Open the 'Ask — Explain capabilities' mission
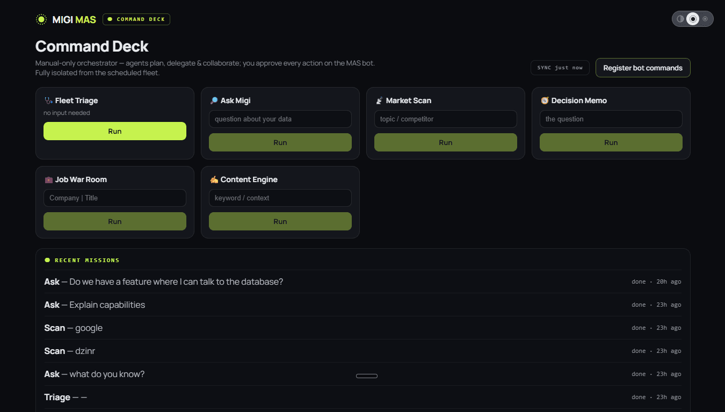725x412 pixels. (363, 305)
